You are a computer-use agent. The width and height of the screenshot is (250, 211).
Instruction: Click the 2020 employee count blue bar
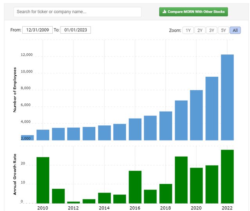pyautogui.click(x=196, y=115)
